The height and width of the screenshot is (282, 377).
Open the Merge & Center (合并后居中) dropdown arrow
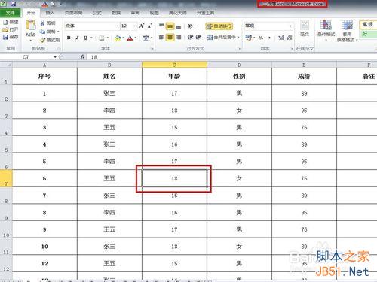pyautogui.click(x=238, y=38)
